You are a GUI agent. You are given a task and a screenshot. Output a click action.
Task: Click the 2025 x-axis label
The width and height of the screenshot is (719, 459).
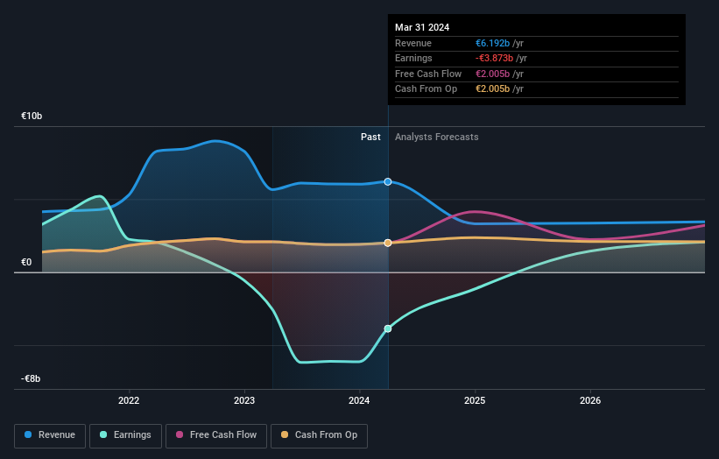click(x=475, y=400)
